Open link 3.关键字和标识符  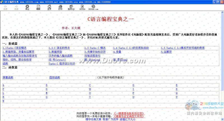(x=95, y=52)
